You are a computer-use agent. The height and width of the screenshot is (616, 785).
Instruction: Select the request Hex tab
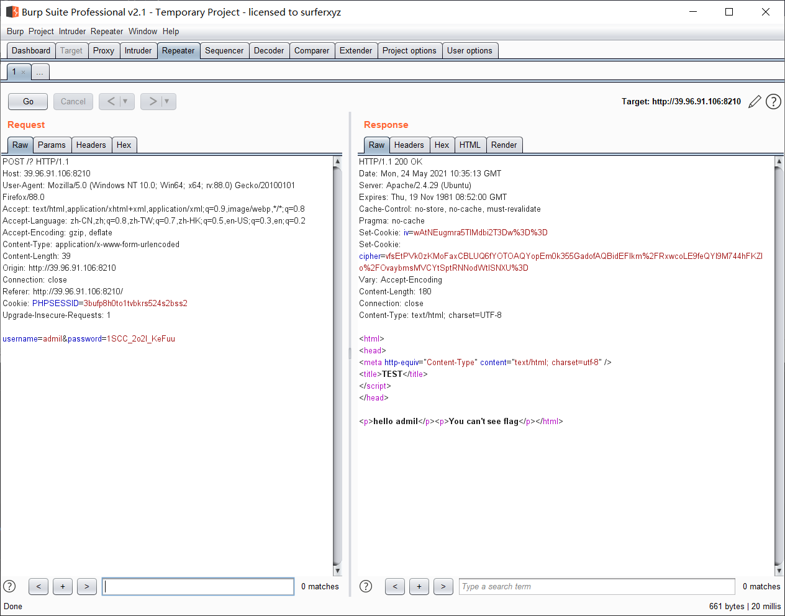[124, 145]
